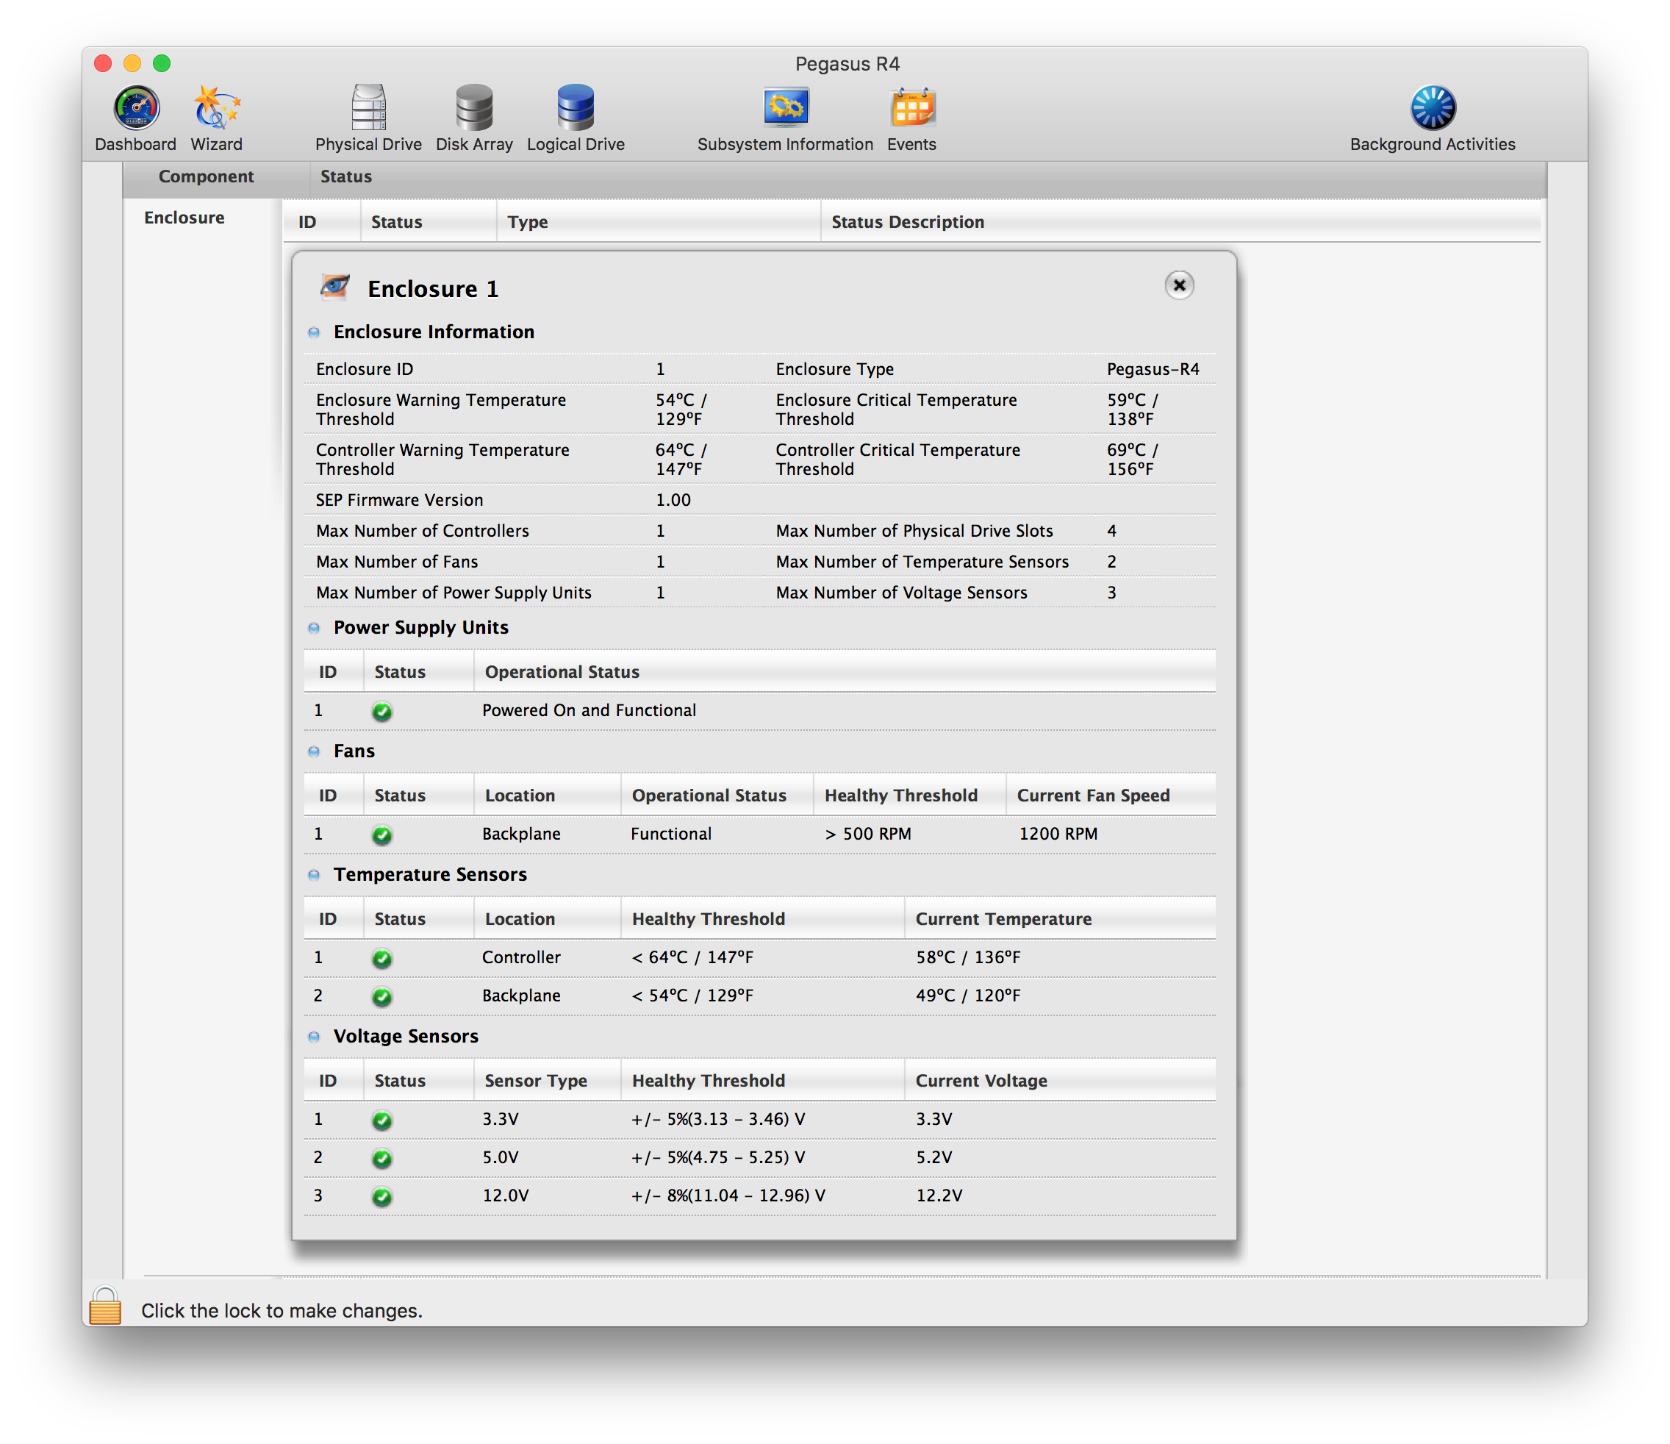Collapse the Fans section
Screen dimensions: 1670x1444
[315, 751]
